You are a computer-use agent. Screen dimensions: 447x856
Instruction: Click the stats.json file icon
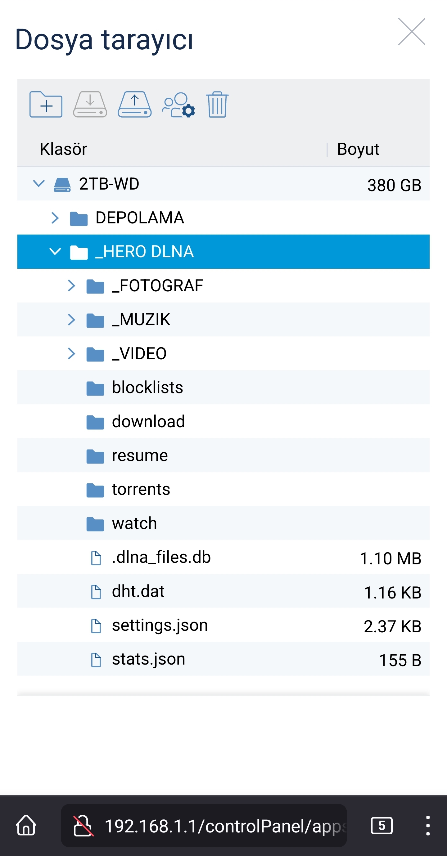96,660
